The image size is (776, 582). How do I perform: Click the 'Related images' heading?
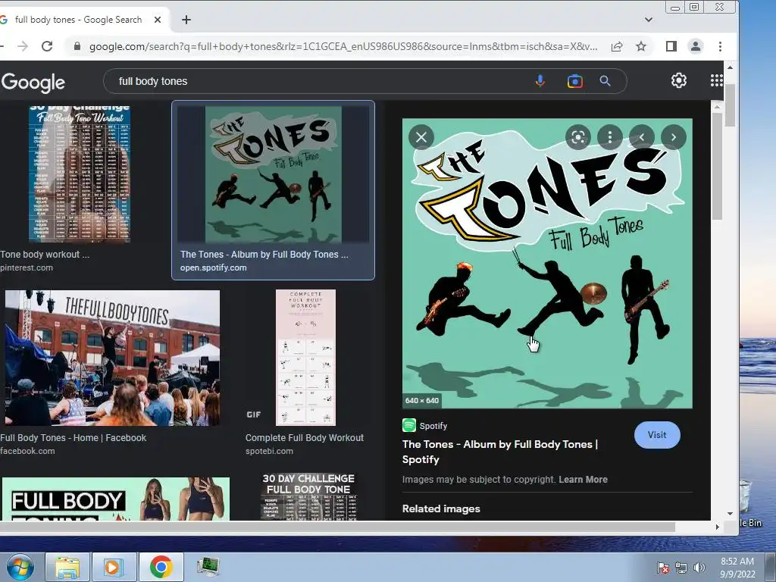pos(441,508)
